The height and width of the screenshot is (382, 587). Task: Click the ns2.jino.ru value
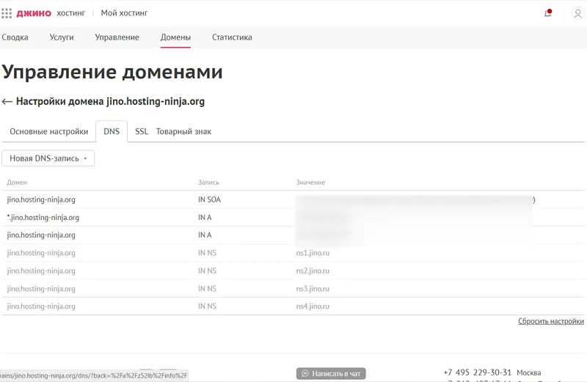click(x=313, y=271)
